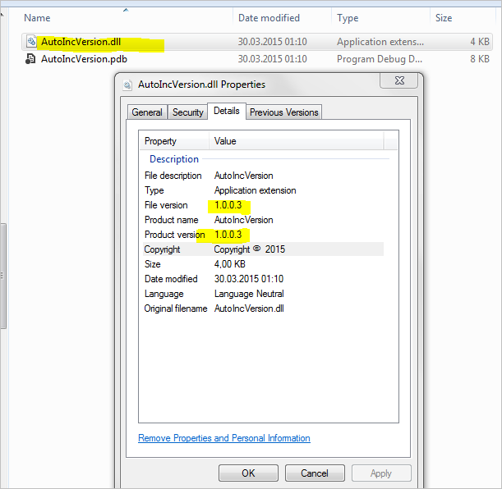
Task: Select the File version 1.0.0.3 value
Action: (228, 205)
